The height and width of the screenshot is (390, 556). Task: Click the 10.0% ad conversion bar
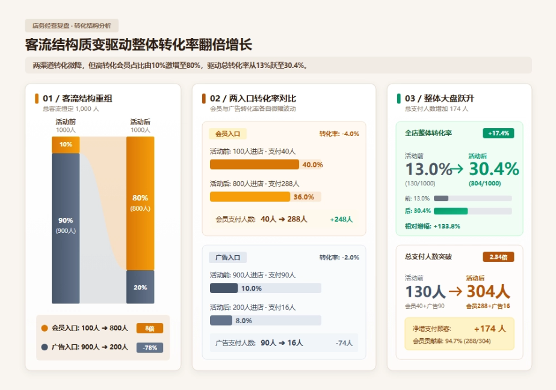224,288
